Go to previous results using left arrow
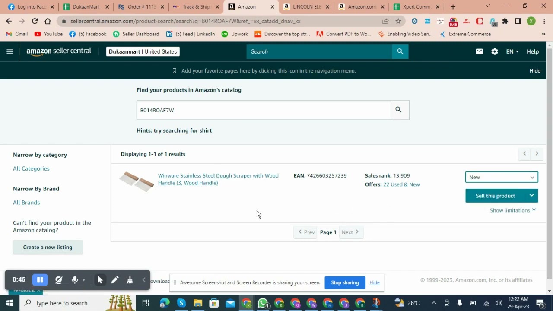 tap(524, 153)
